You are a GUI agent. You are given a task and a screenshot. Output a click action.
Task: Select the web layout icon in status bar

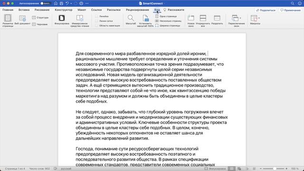click(239, 169)
